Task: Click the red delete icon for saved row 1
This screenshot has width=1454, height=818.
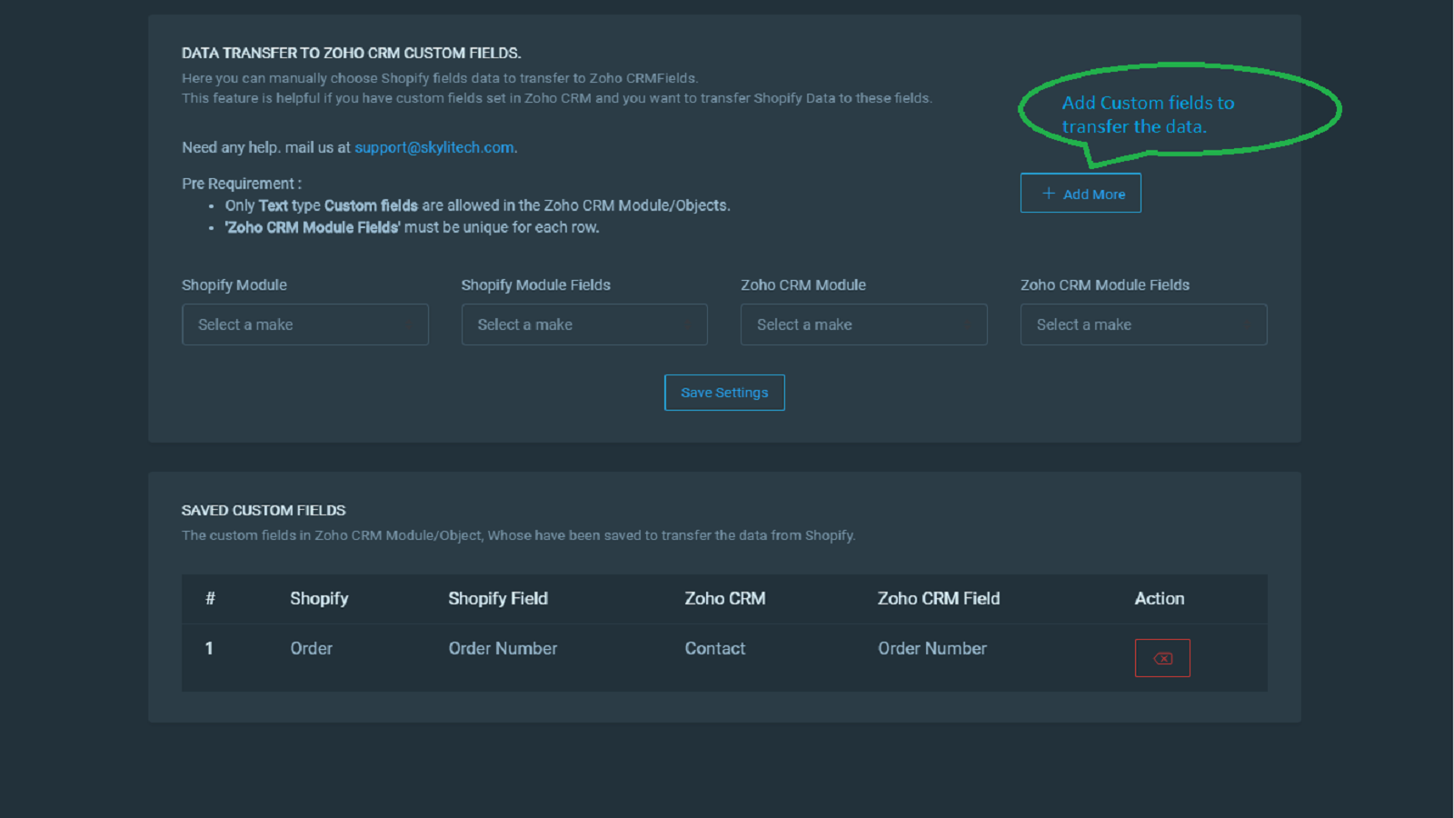Action: 1162,657
